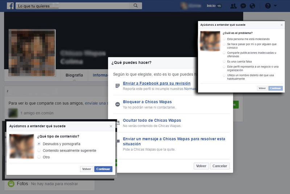Click 'Ocultar todo de Chicas Wapas' link
The width and height of the screenshot is (290, 194).
click(152, 121)
